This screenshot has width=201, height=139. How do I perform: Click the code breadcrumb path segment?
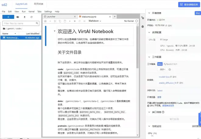point(18,28)
